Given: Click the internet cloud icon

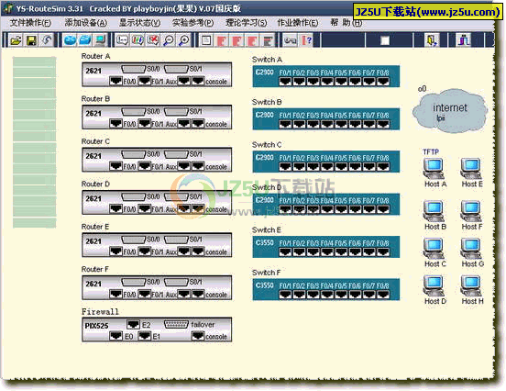Looking at the screenshot, I should 450,111.
